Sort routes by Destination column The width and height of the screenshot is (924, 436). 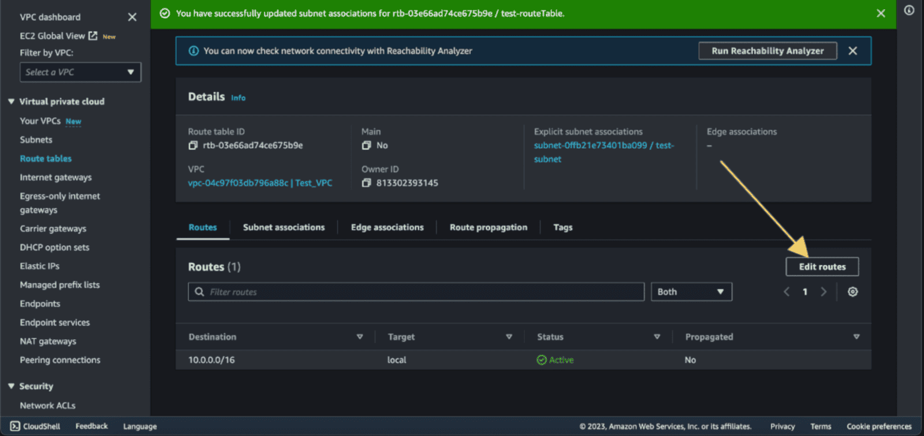click(x=359, y=337)
